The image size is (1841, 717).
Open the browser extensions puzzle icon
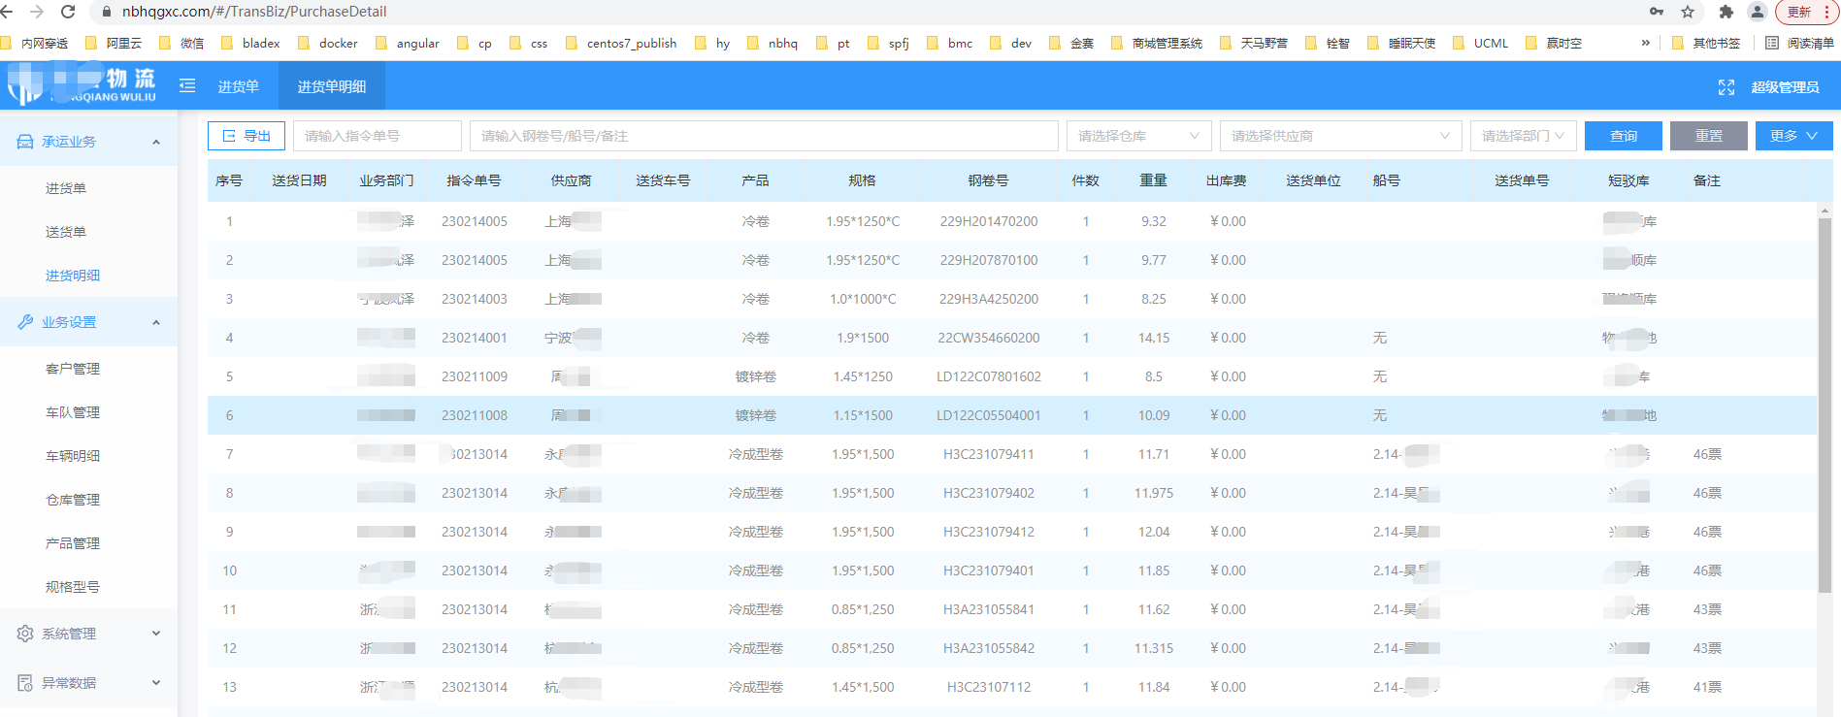click(1726, 12)
